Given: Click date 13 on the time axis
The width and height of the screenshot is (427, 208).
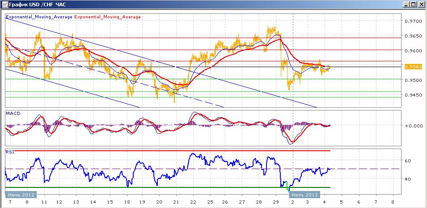Looking at the screenshot, I should [x=76, y=203].
